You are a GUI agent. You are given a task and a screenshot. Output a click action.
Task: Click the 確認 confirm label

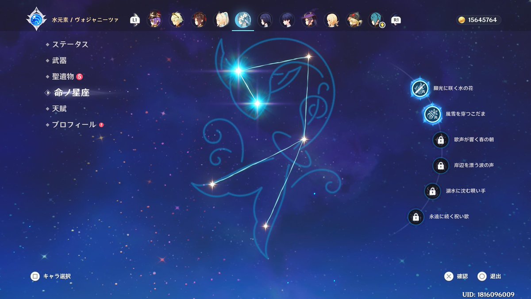[462, 276]
